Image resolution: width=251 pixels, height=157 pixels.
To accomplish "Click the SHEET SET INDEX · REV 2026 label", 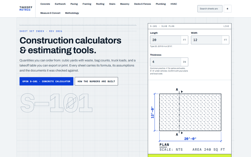I will pyautogui.click(x=41, y=31).
